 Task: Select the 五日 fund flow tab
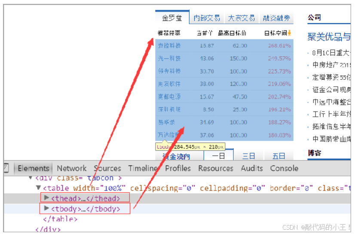coord(279,156)
